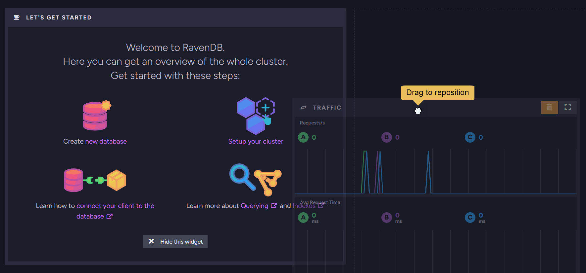Open the Setup your cluster link

point(256,141)
